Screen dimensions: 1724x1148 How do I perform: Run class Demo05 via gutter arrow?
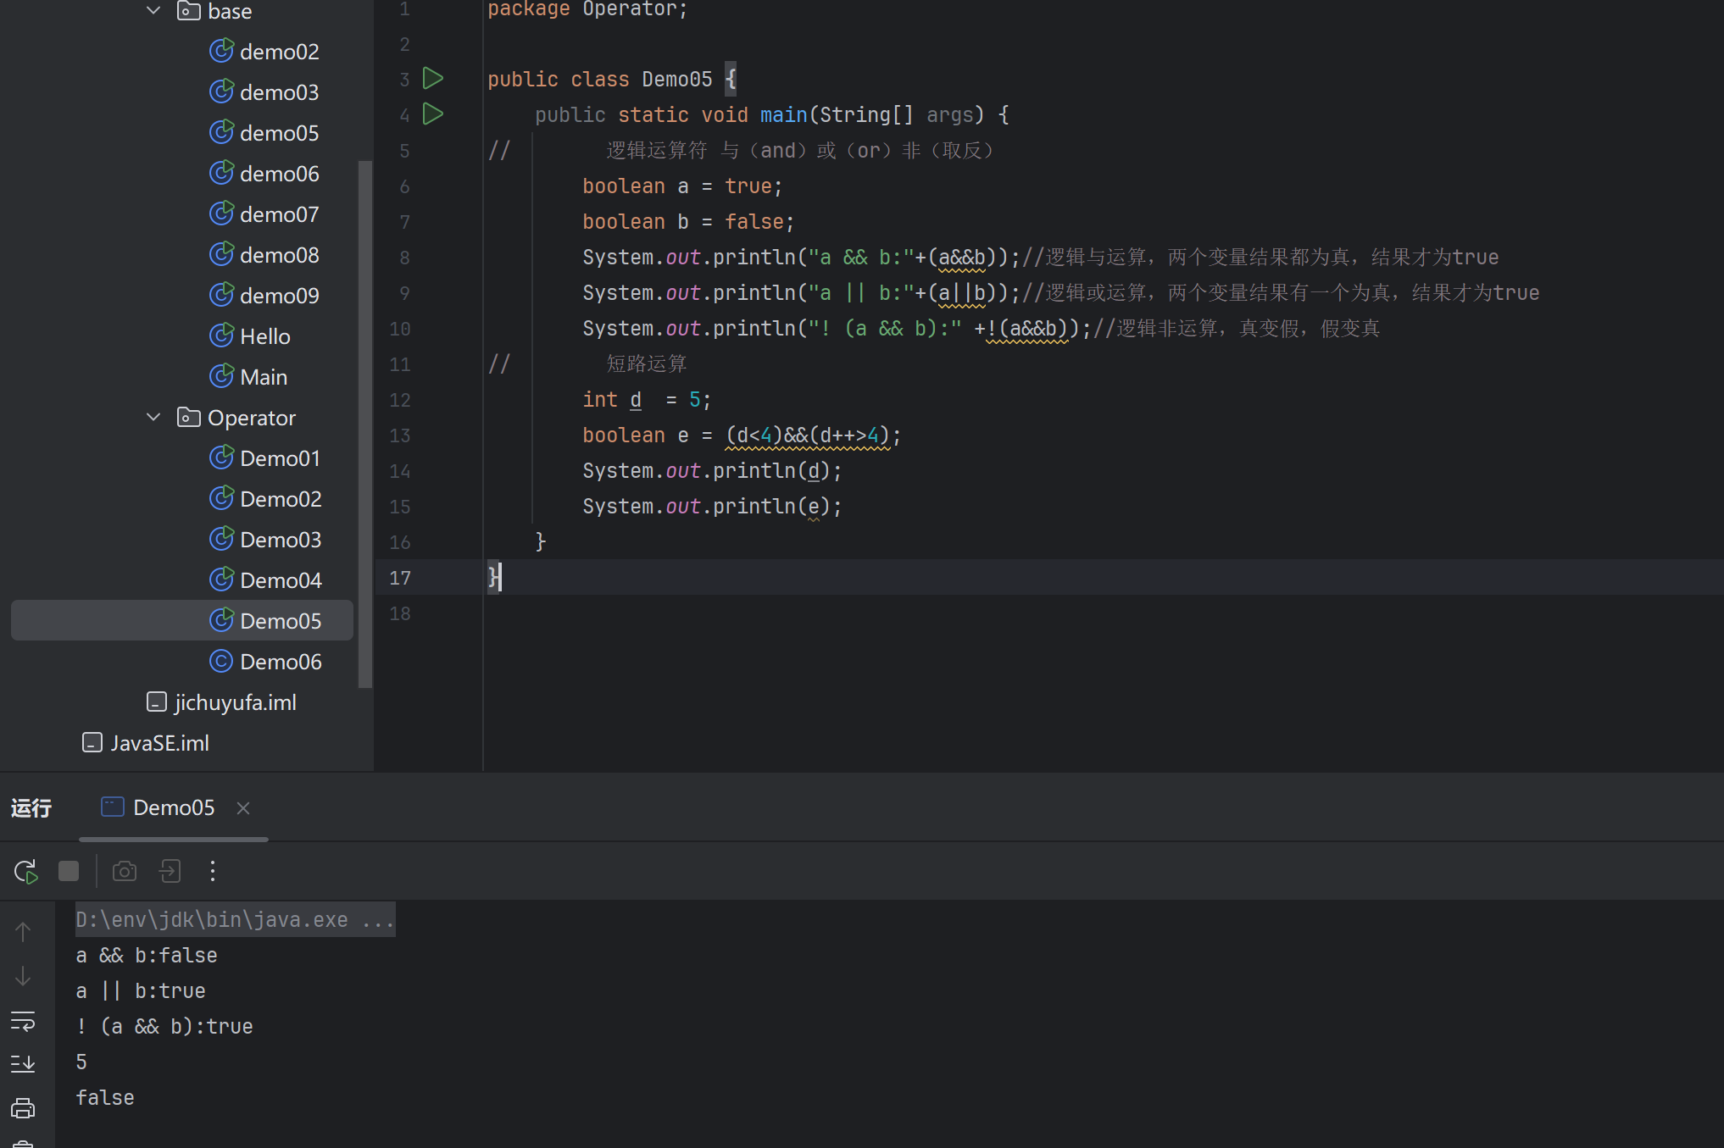click(433, 79)
